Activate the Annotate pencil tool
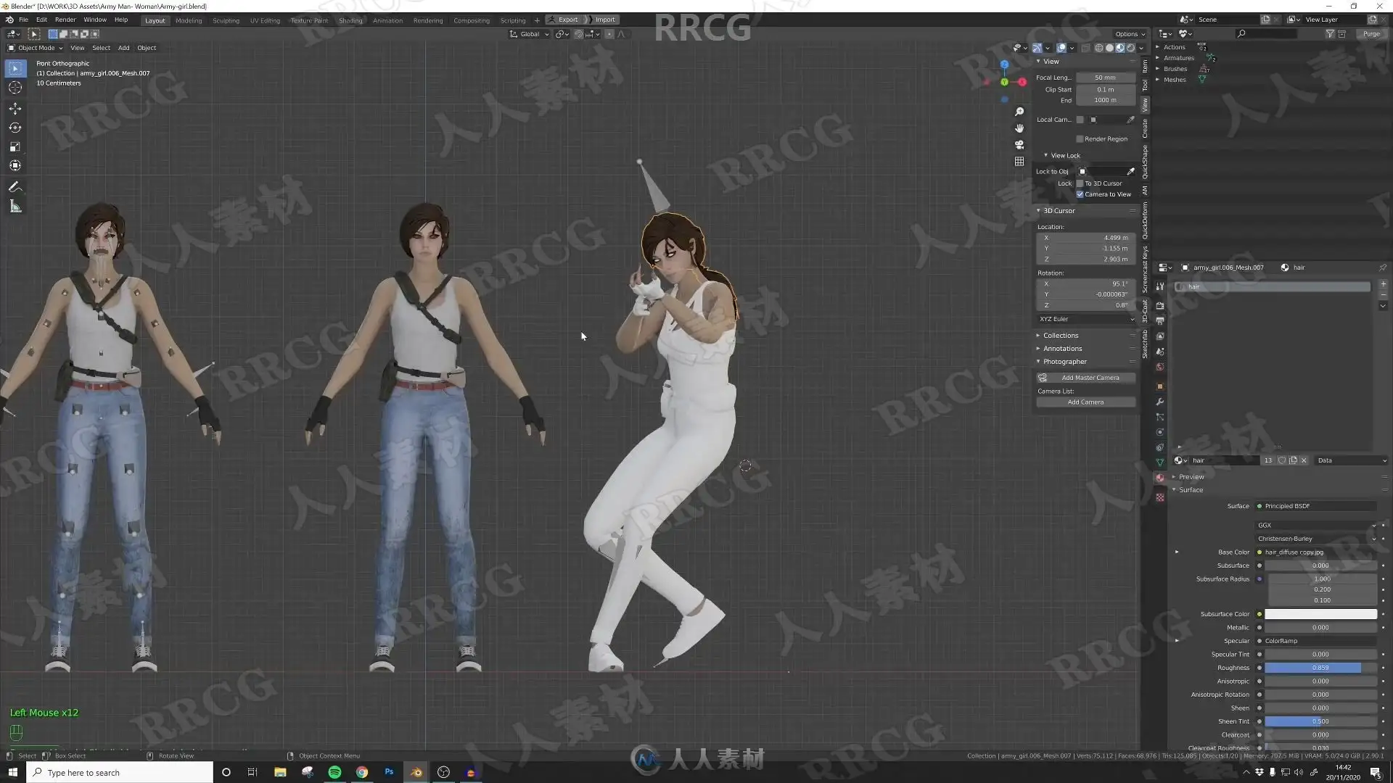Viewport: 1393px width, 783px height. pyautogui.click(x=15, y=187)
